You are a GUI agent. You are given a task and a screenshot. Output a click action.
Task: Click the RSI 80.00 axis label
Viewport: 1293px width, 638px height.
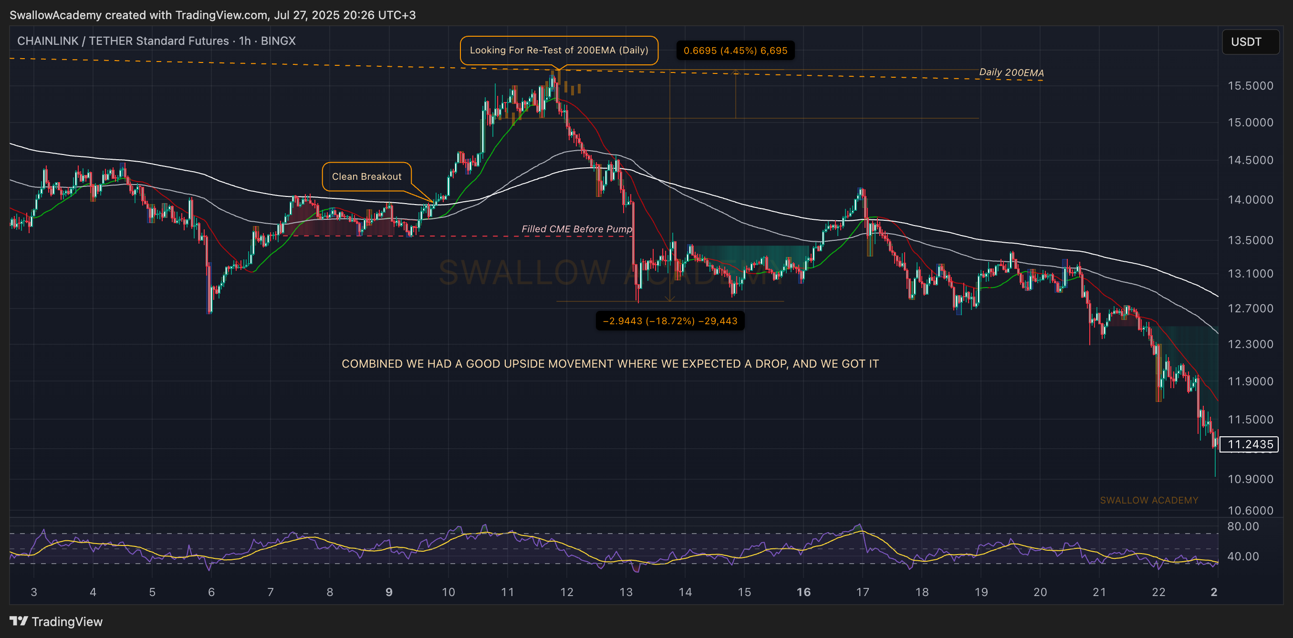point(1243,526)
